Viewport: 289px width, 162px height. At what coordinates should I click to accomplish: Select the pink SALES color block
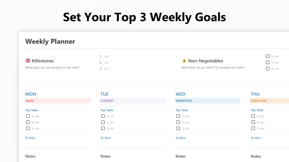click(58, 101)
